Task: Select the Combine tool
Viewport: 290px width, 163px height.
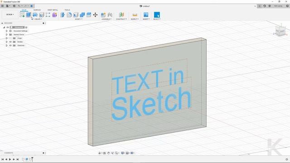Action: 82,14
